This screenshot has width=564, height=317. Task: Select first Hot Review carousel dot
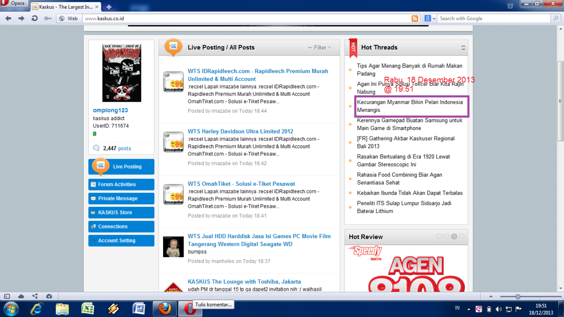(x=439, y=236)
